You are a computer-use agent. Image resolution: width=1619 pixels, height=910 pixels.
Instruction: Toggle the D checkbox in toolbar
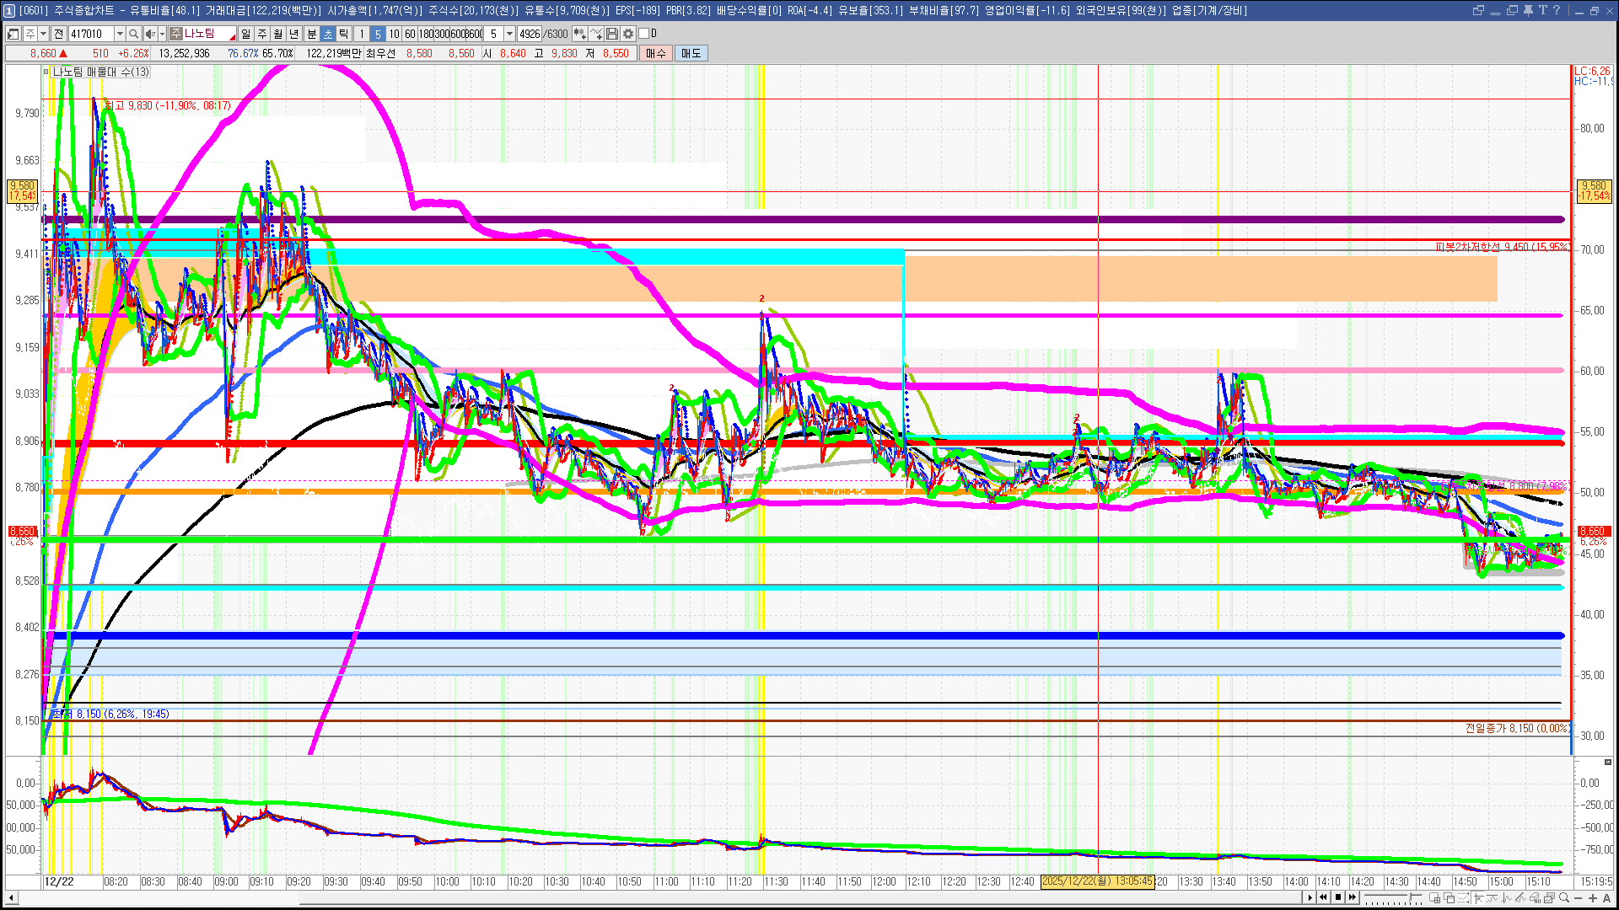(x=644, y=34)
